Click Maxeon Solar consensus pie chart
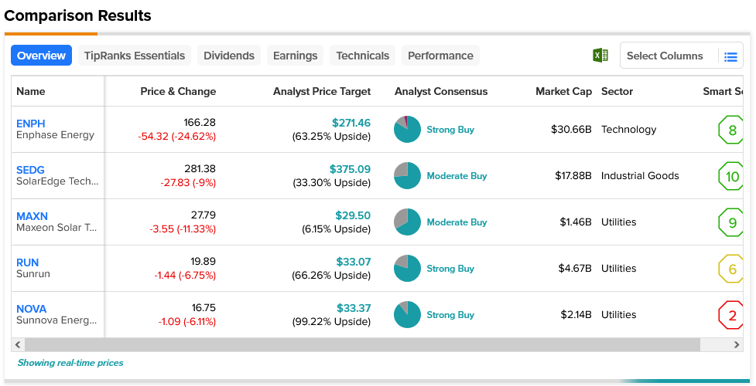756x386 pixels. (x=407, y=222)
